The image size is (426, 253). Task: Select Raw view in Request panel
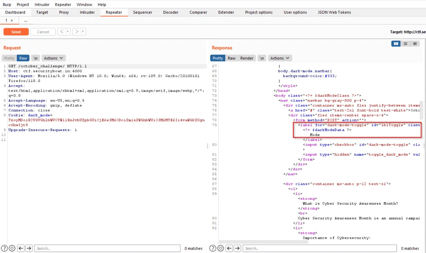pyautogui.click(x=23, y=58)
